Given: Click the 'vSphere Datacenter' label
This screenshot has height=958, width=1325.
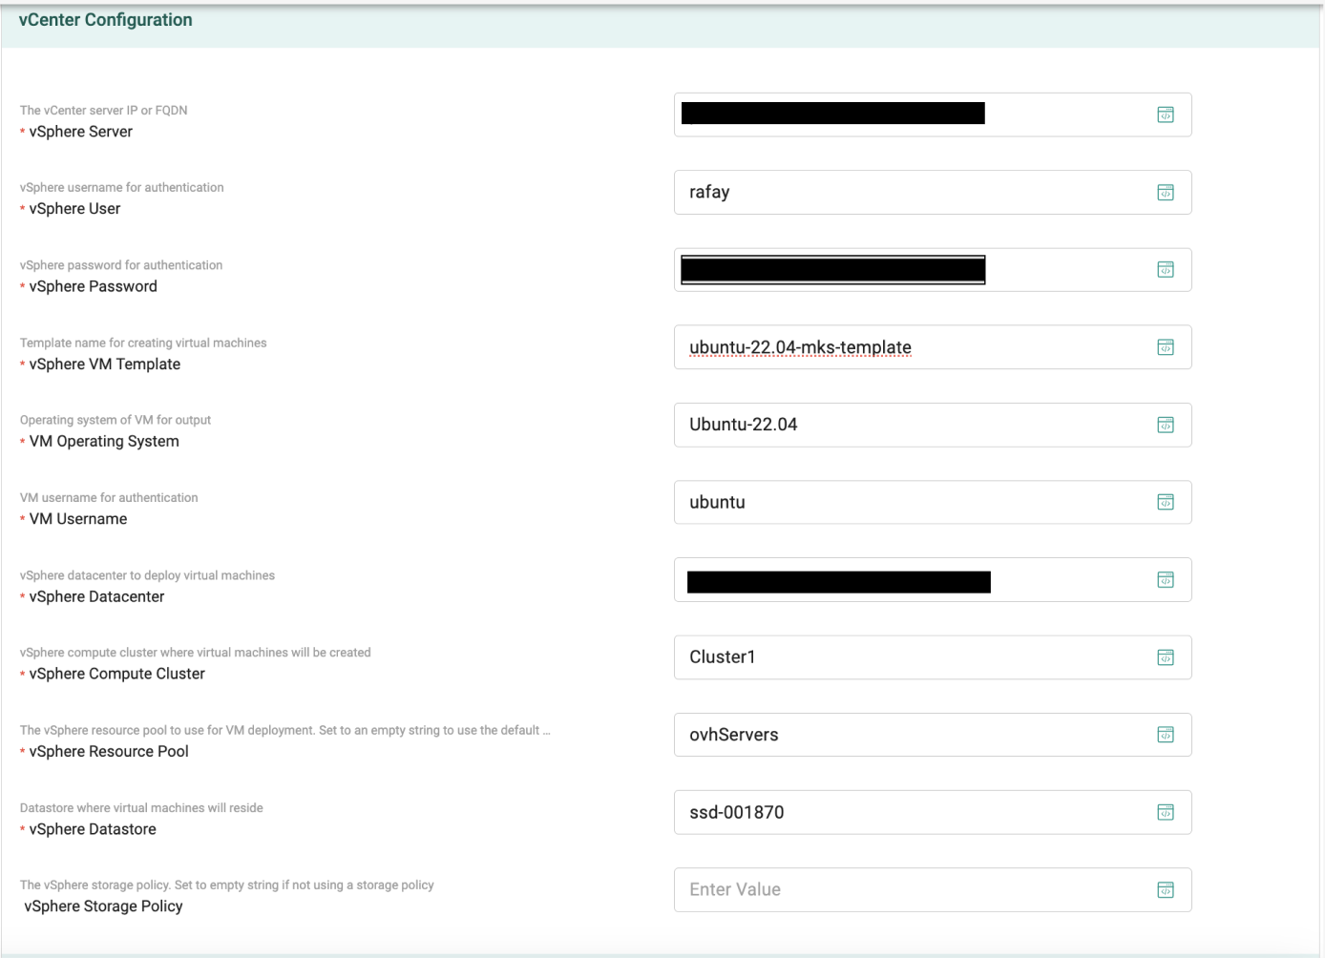Looking at the screenshot, I should (x=96, y=596).
